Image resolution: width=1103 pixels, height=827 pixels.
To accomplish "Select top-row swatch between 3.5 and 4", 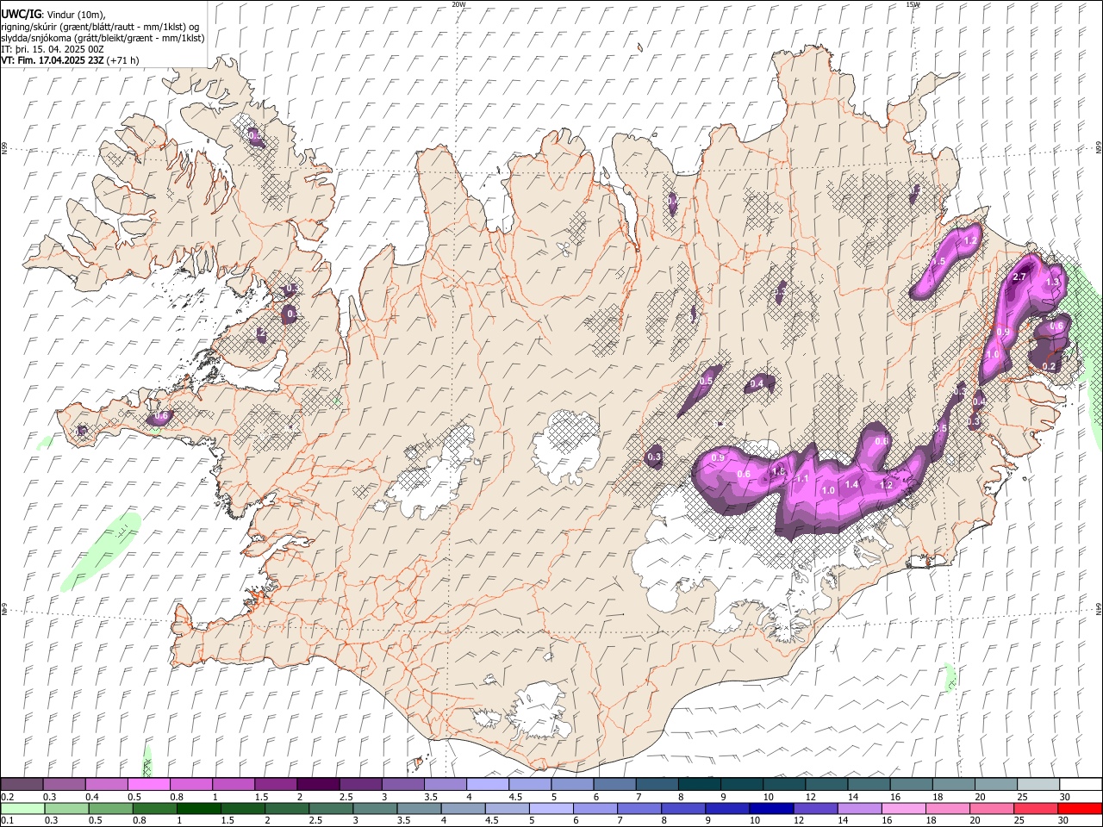I will point(445,784).
